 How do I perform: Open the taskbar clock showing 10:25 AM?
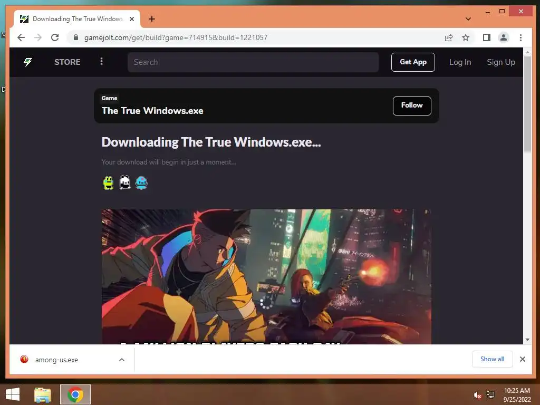point(517,394)
